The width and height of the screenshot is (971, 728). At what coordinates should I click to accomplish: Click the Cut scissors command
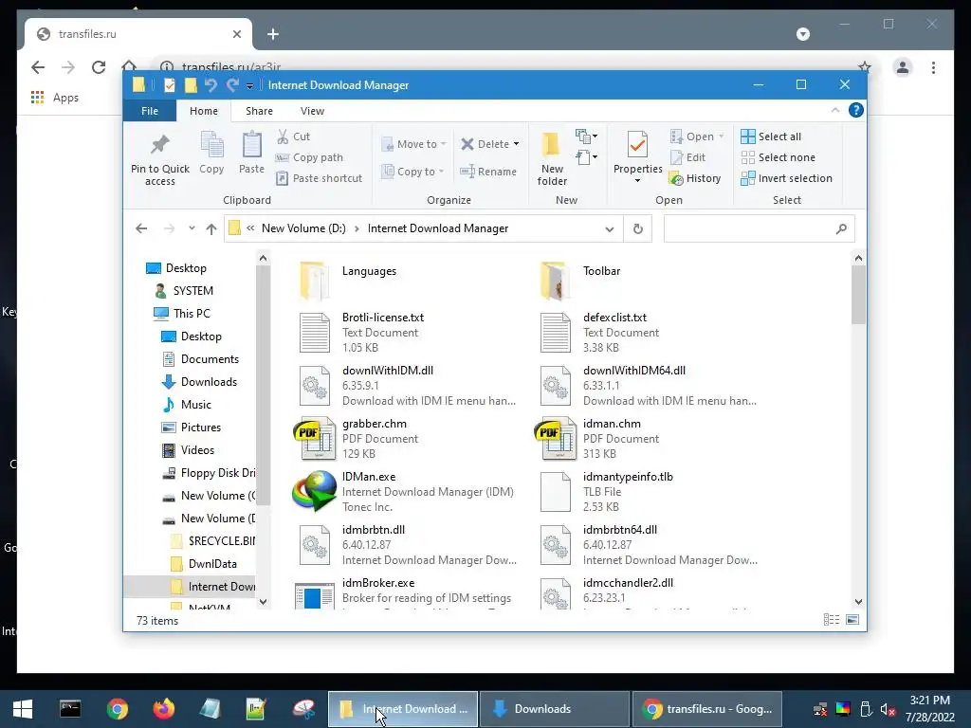tap(293, 136)
